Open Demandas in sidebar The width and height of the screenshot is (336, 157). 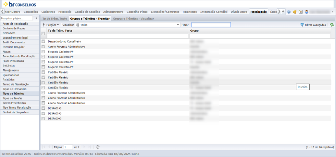coord(20,33)
